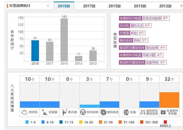Click the steering wheel (转向系统) icon
The height and width of the screenshot is (130, 183).
click(83, 112)
